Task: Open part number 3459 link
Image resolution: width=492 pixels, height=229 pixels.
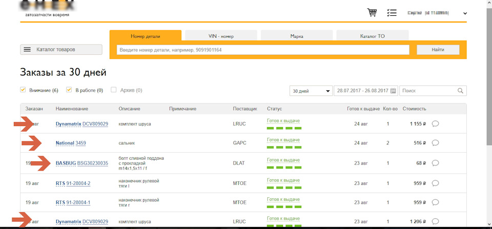Action: tap(80, 143)
